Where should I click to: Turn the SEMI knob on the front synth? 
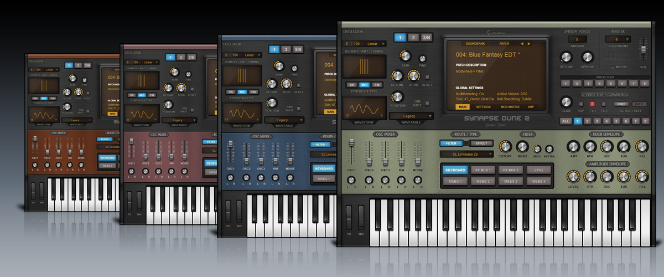[x=405, y=56]
